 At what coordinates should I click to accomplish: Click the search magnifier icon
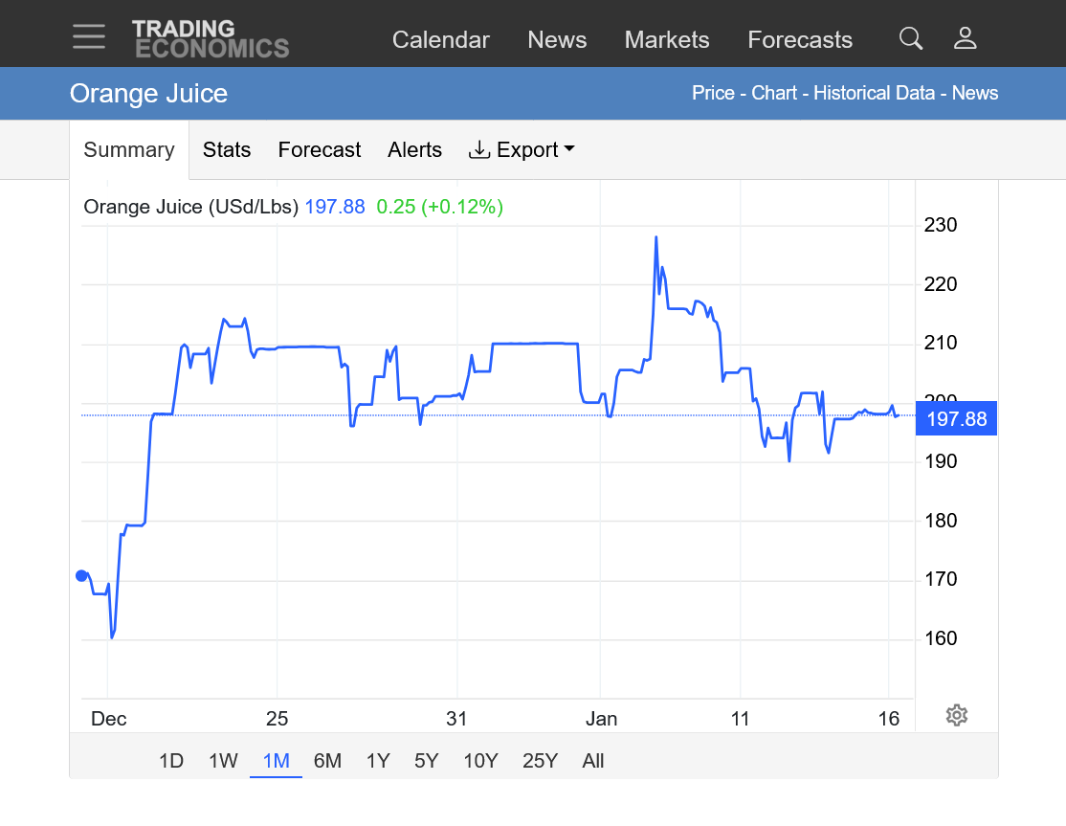911,38
